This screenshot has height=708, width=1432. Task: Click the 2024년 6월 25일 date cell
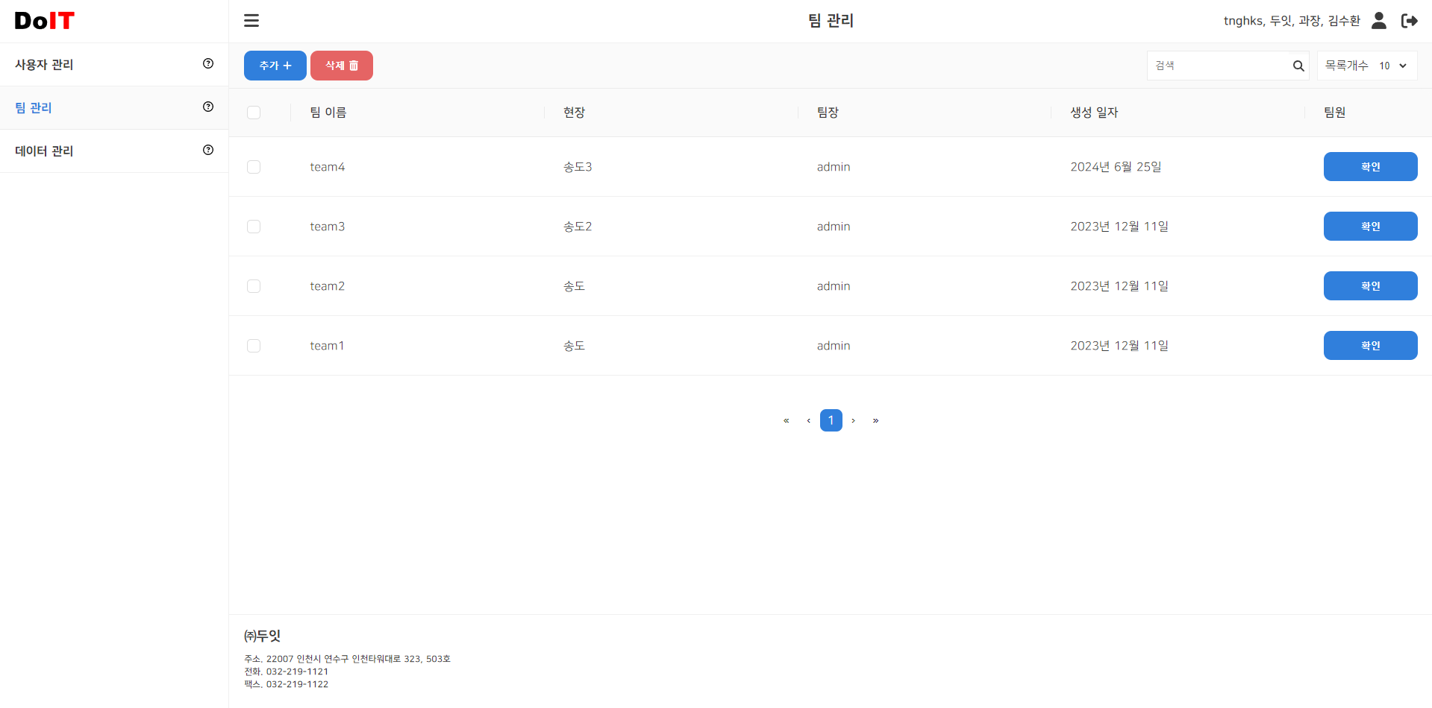1116,167
